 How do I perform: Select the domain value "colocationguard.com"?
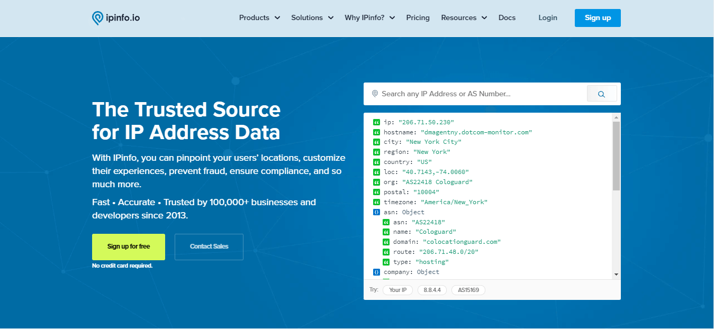click(x=462, y=242)
